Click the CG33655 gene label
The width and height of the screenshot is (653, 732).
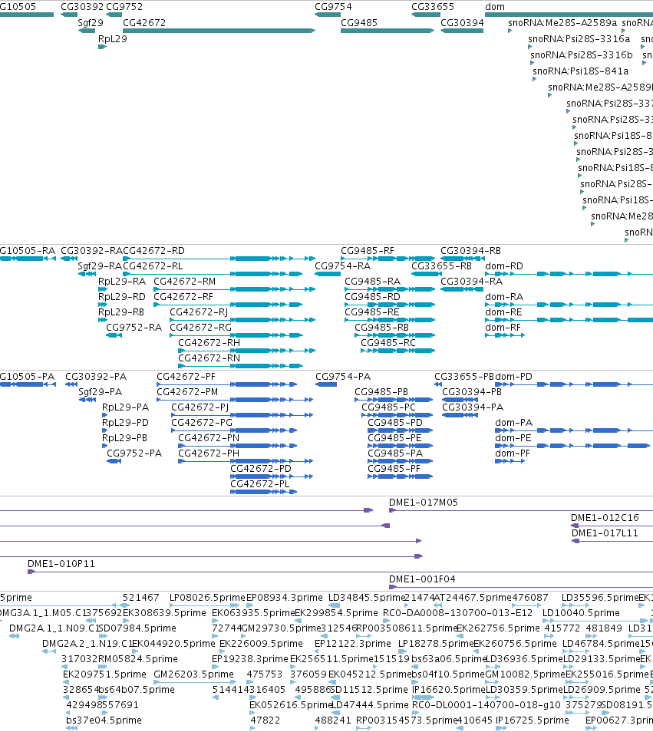click(433, 7)
